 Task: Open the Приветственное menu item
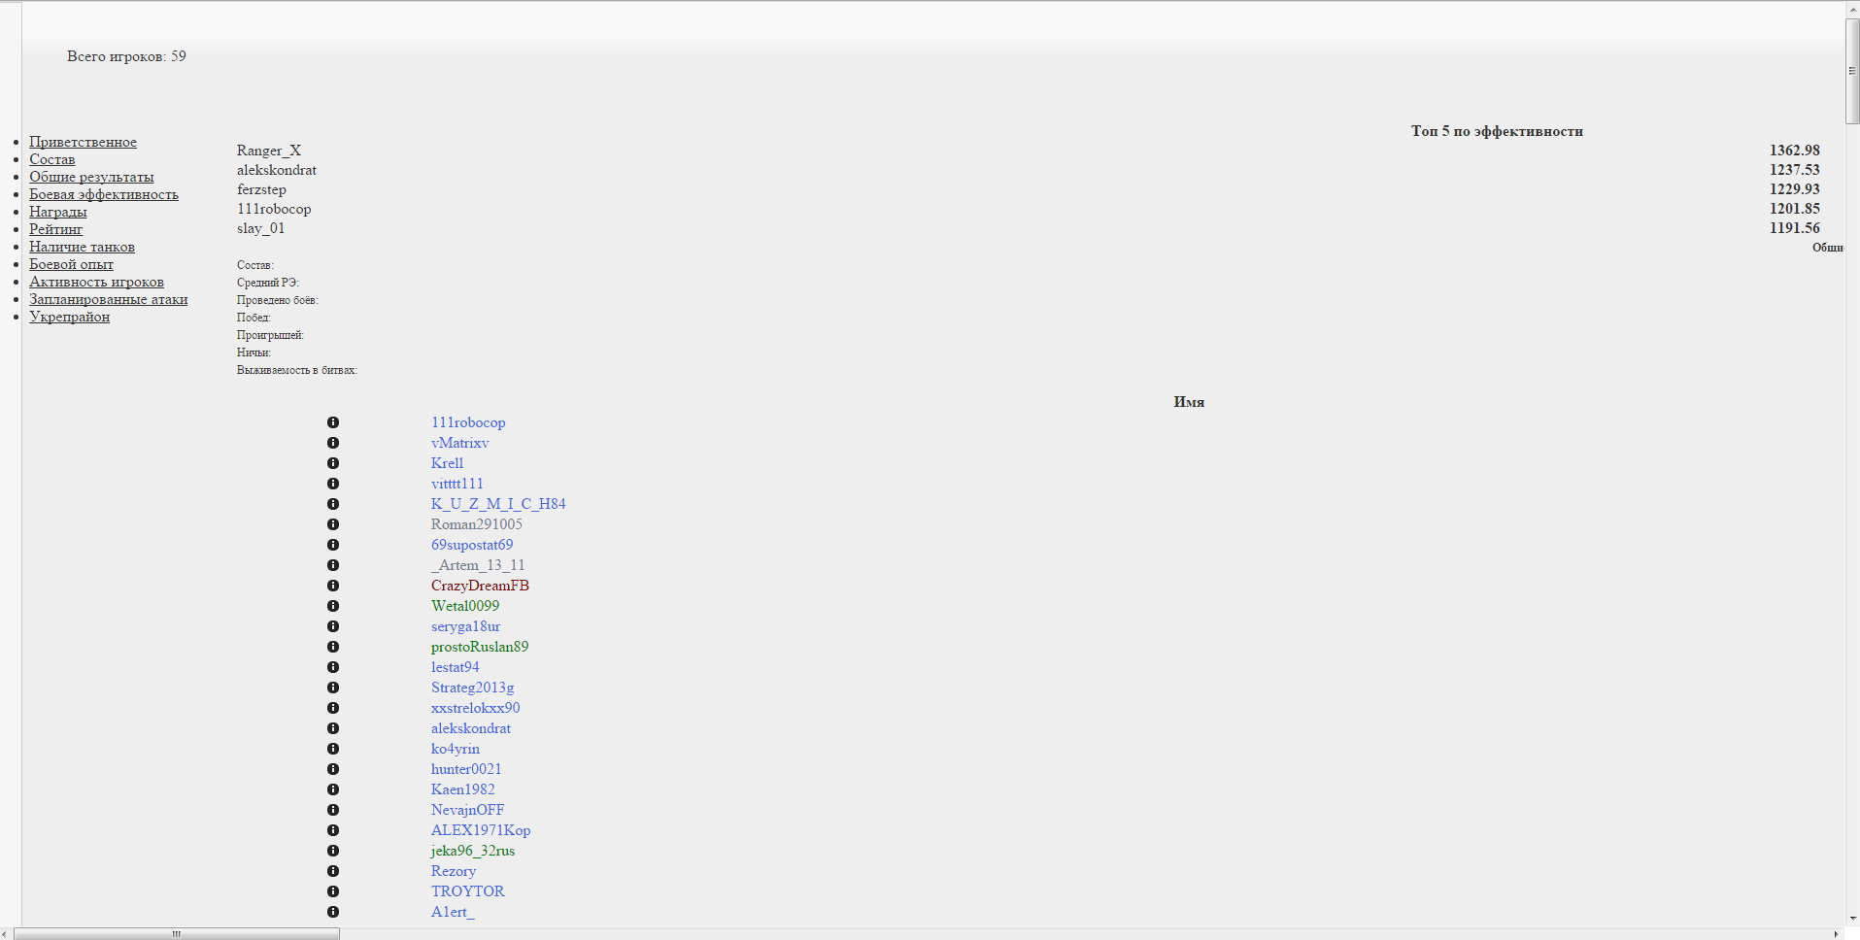click(x=83, y=142)
